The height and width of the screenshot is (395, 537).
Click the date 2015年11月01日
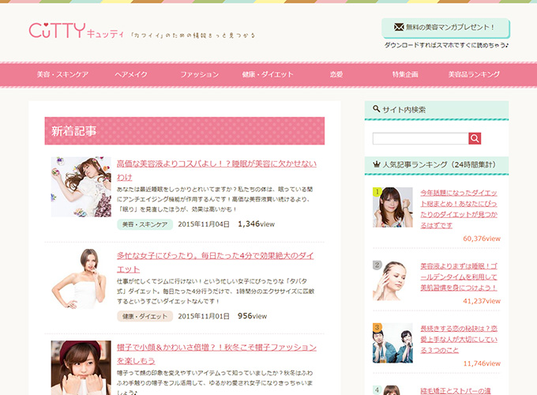click(204, 316)
